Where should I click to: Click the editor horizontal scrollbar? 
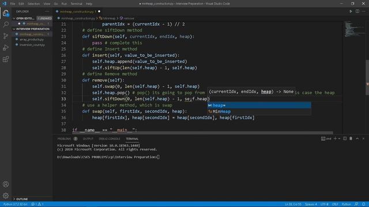[202, 133]
